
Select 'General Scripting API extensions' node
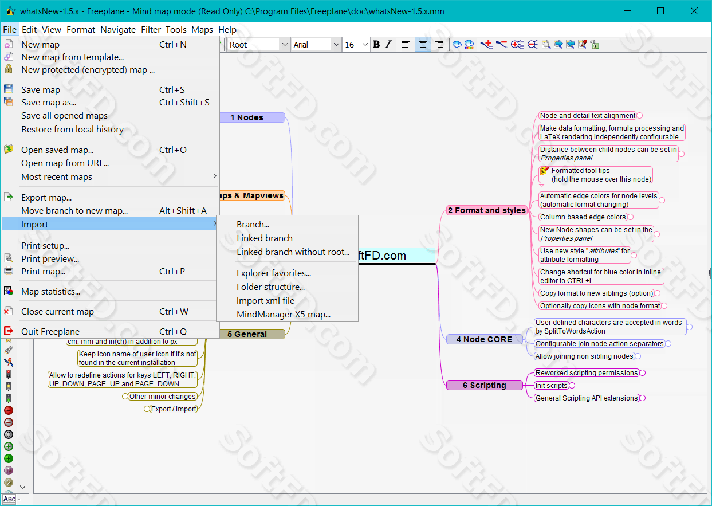[x=587, y=398]
